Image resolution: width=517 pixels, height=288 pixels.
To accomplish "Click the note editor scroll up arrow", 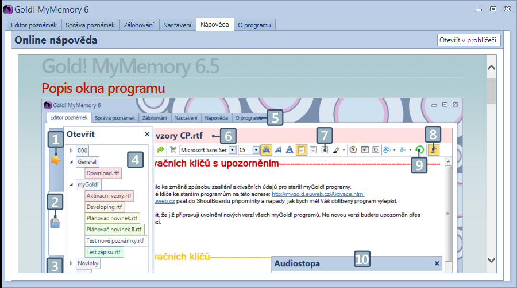I will (x=448, y=161).
